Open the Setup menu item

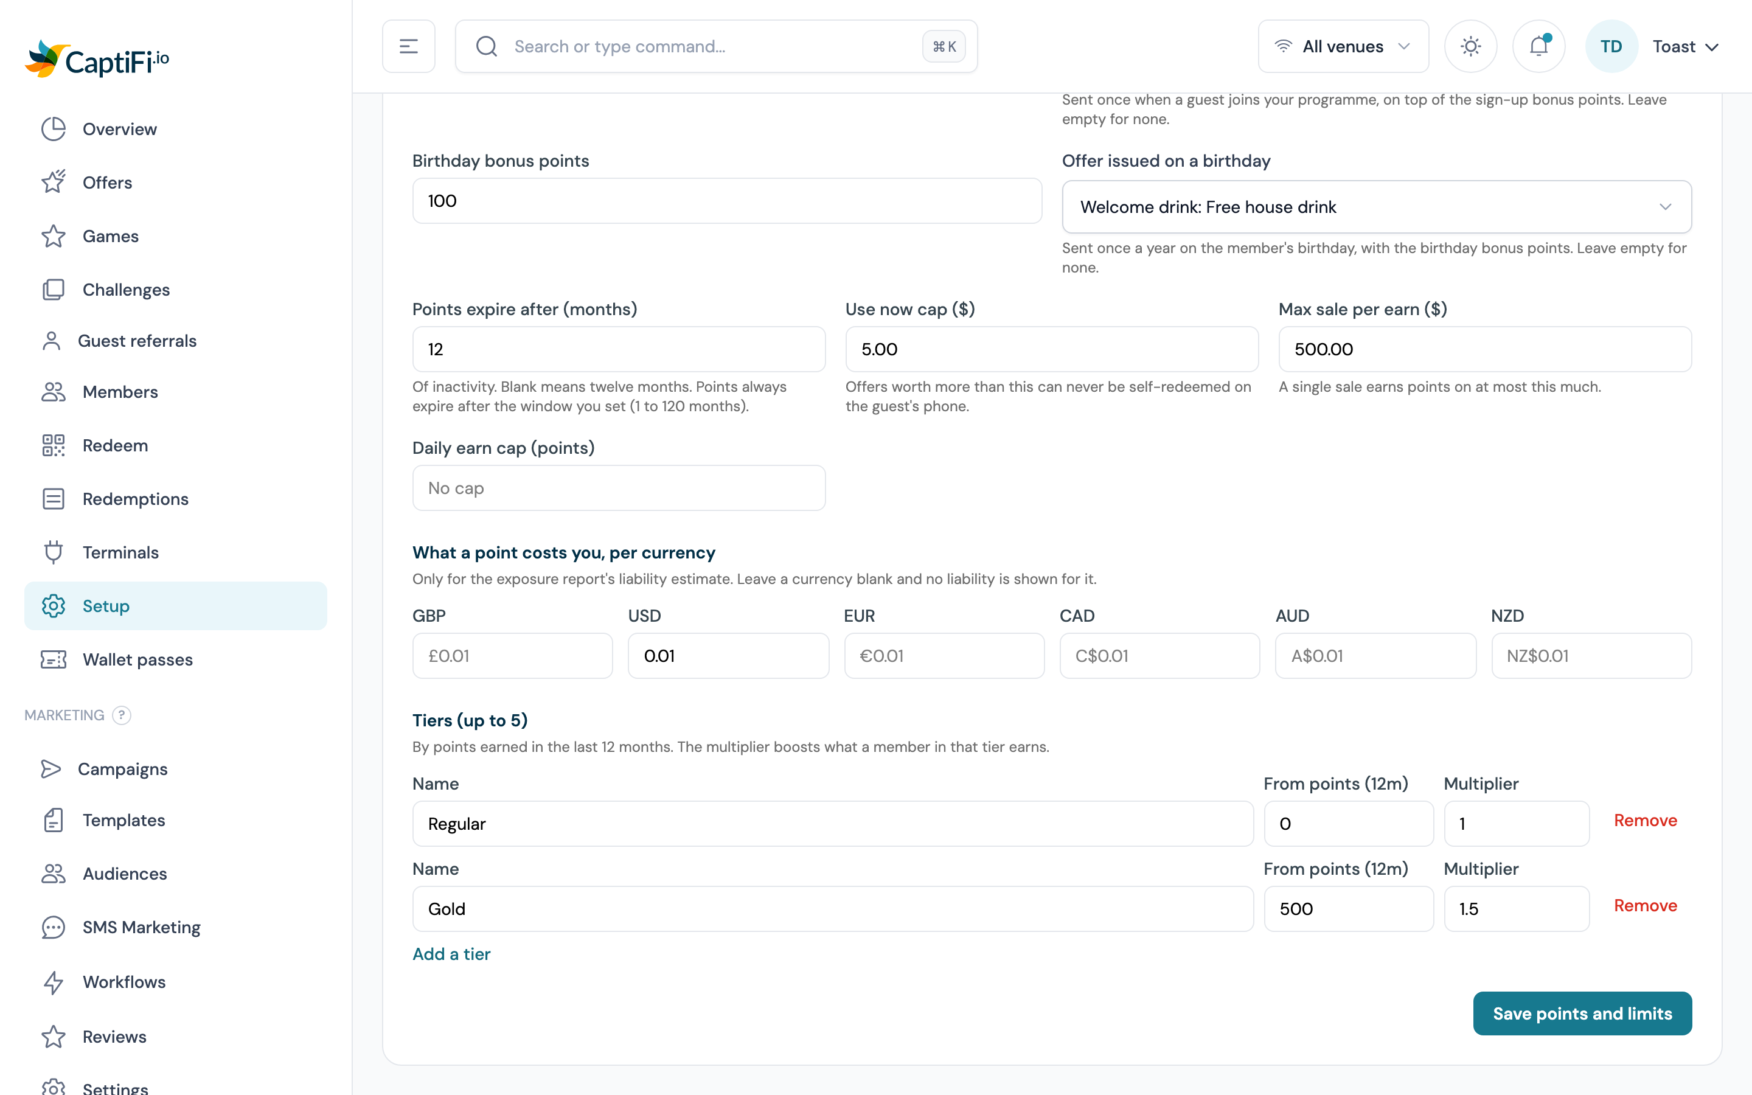175,606
